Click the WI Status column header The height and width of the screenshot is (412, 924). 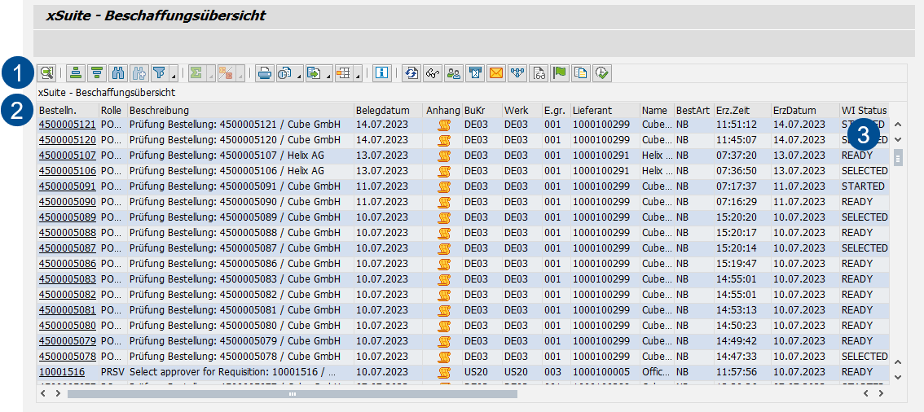pyautogui.click(x=864, y=110)
